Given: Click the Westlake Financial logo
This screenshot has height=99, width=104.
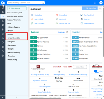Looking at the screenshot, I should click(38, 67).
